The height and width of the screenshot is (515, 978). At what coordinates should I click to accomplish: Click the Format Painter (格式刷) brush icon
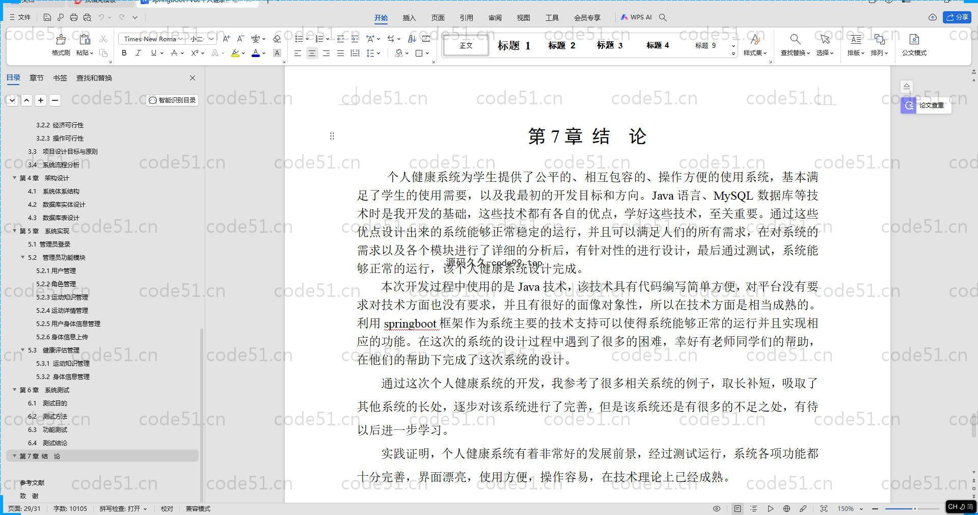(61, 39)
